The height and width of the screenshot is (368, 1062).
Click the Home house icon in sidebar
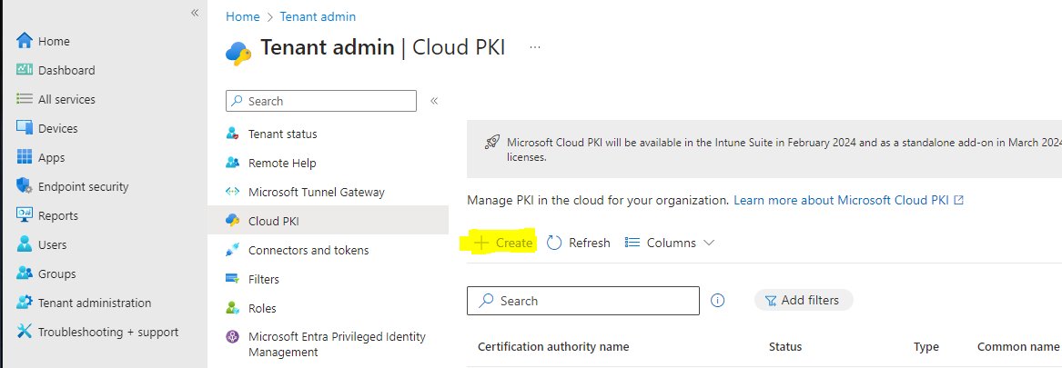25,41
